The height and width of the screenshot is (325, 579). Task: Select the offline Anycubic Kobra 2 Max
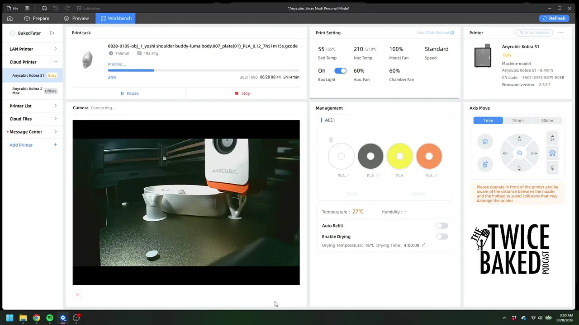tap(33, 91)
